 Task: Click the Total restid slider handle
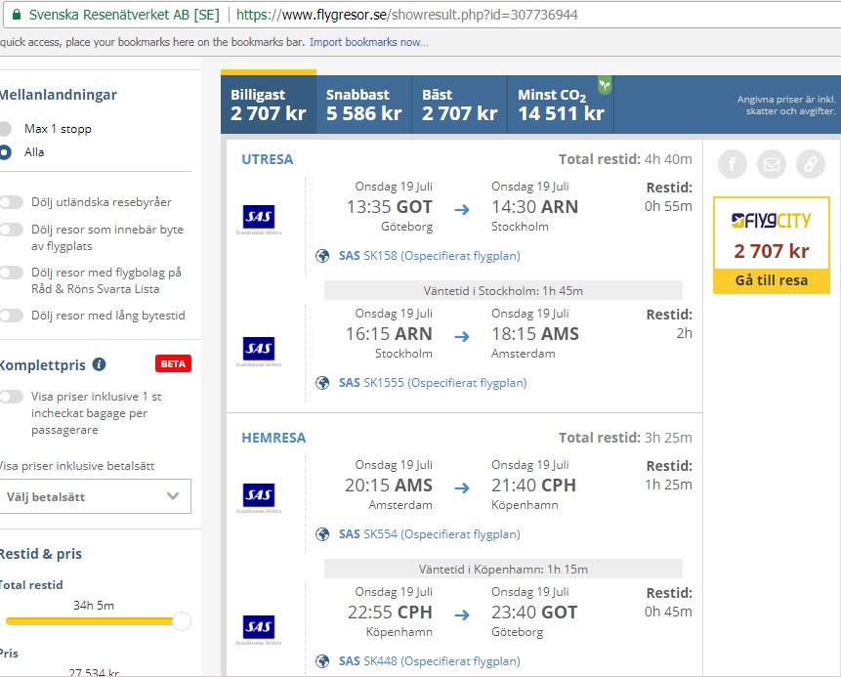[x=182, y=621]
